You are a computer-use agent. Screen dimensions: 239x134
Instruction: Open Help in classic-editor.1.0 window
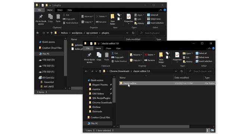coord(213,48)
